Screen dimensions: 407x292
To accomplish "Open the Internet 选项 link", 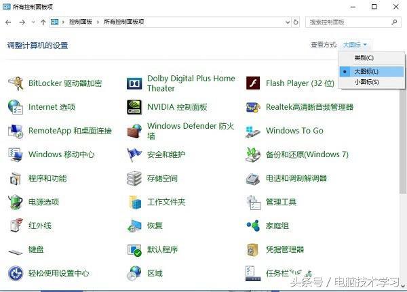I will click(x=52, y=107).
